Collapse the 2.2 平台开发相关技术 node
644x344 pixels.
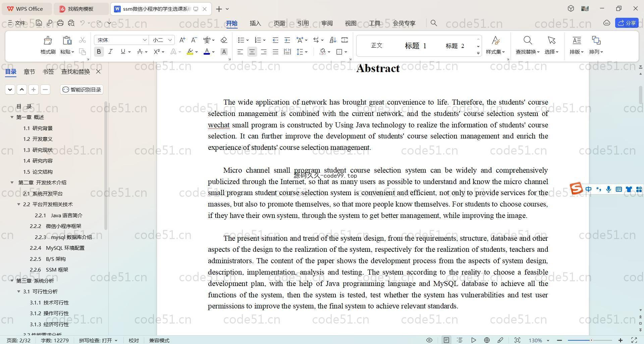[19, 204]
